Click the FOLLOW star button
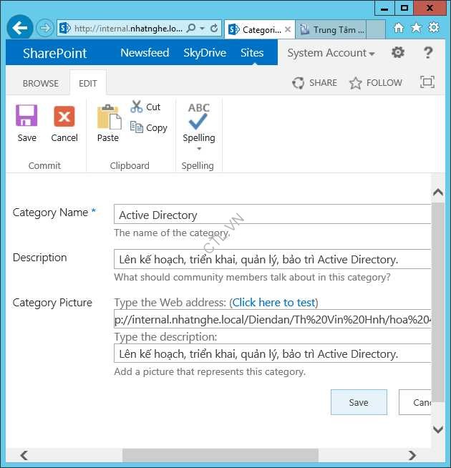The height and width of the screenshot is (468, 451). [x=376, y=83]
